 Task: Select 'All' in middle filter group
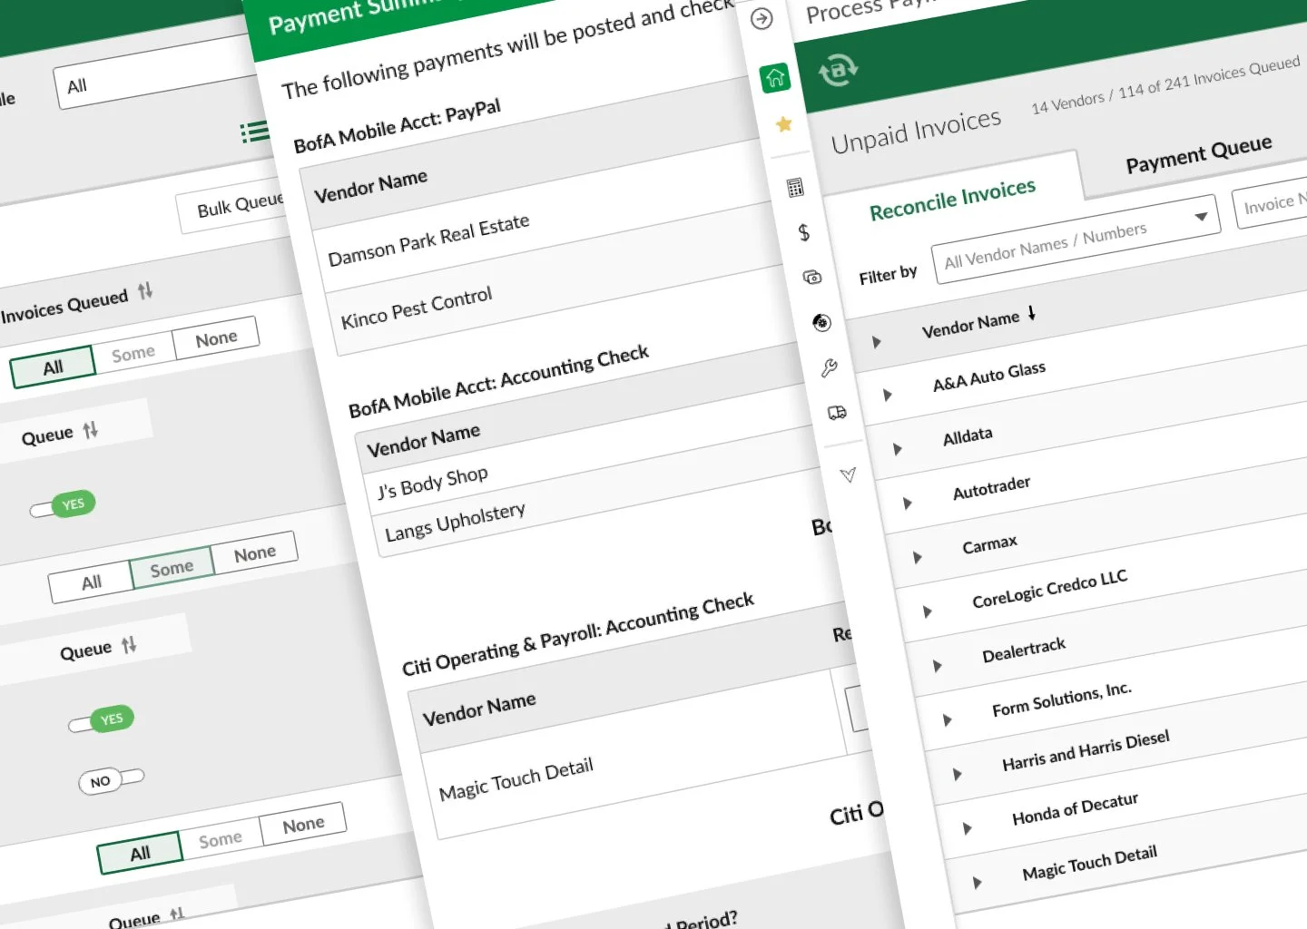point(91,583)
